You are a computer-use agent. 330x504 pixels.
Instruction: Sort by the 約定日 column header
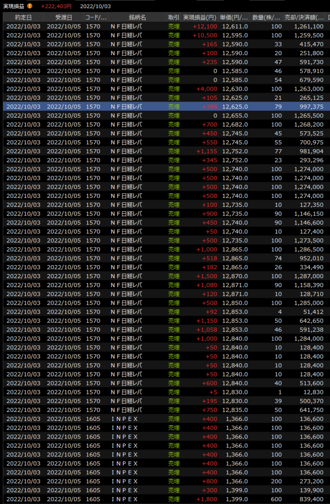pyautogui.click(x=23, y=17)
